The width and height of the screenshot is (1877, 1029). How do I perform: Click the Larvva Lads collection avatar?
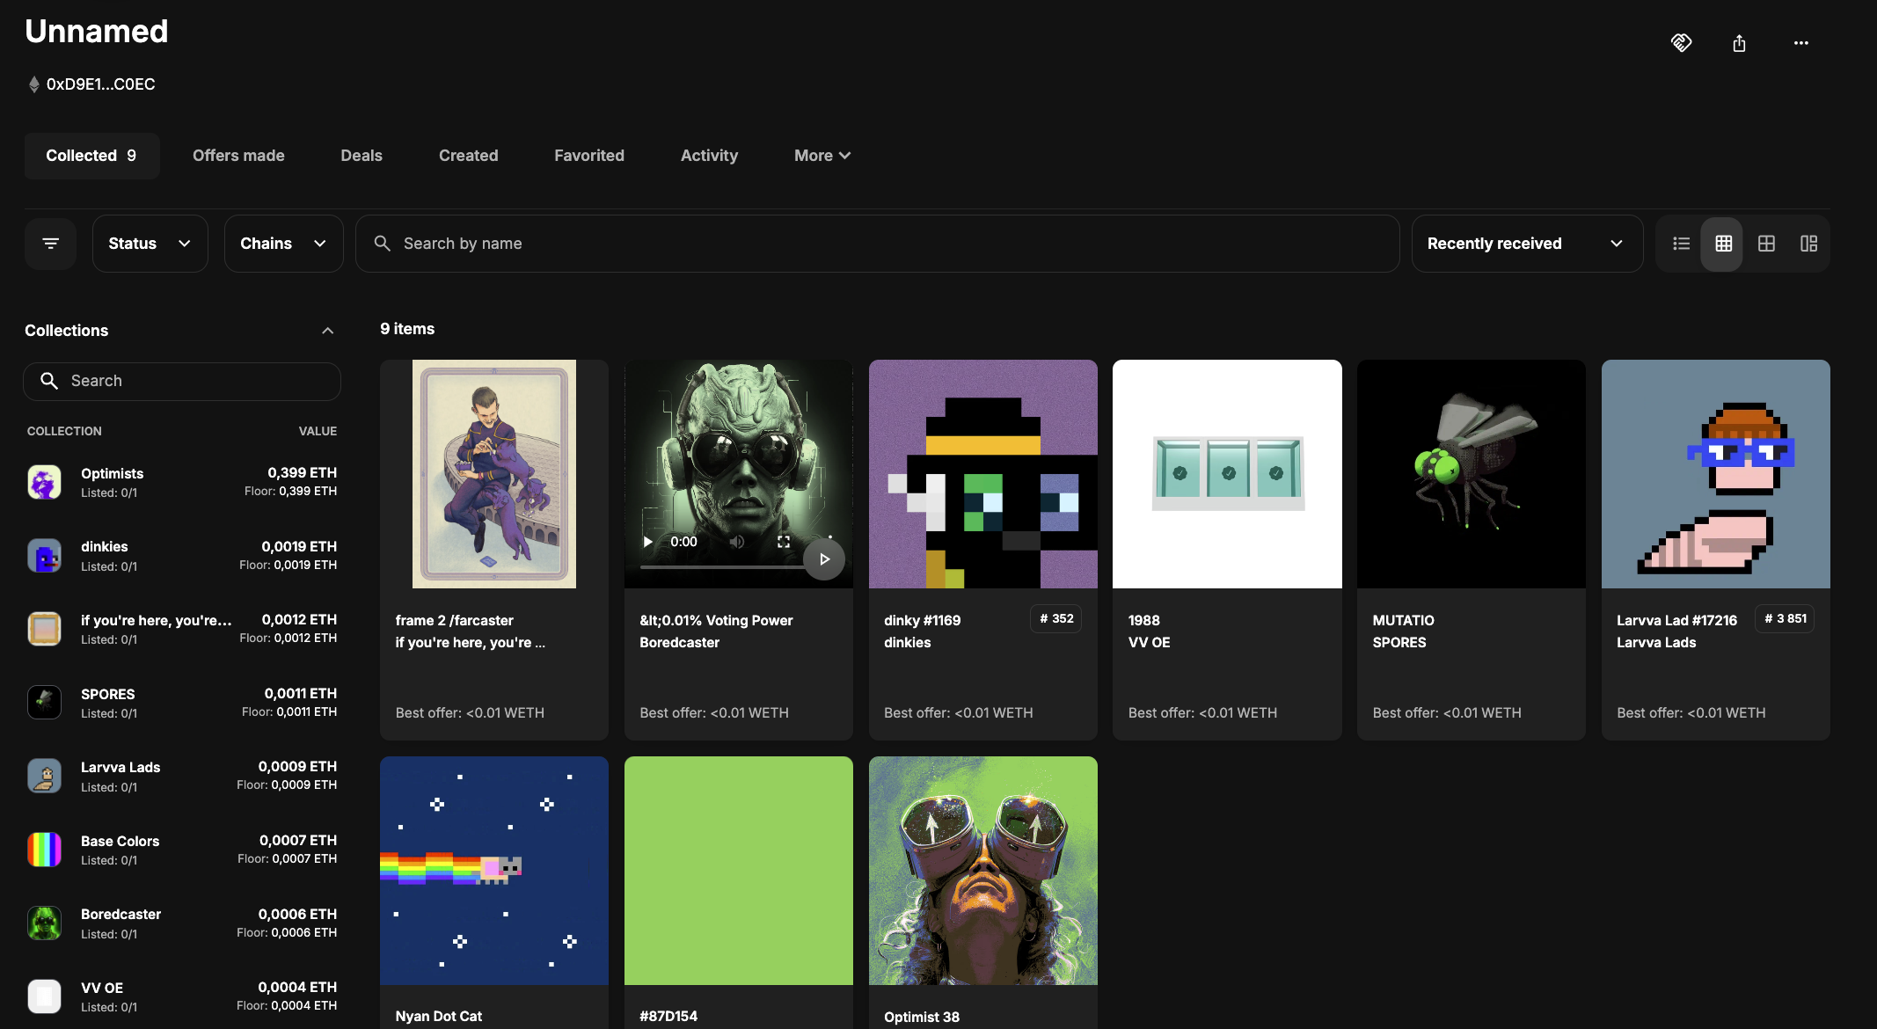tap(44, 777)
